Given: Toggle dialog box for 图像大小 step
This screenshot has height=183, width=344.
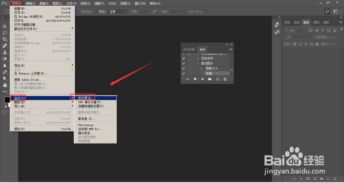Looking at the screenshot, I should click(x=189, y=69).
